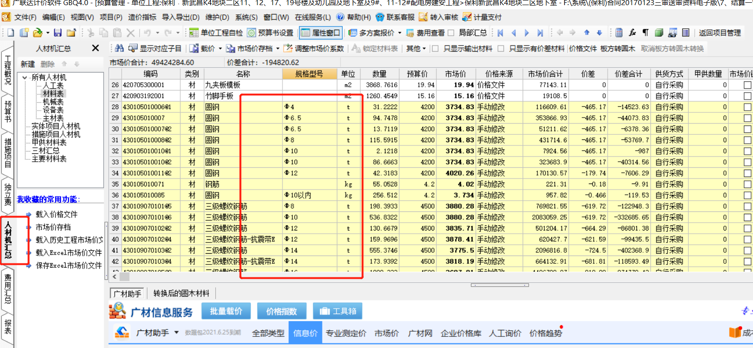Screen dimensions: 753x348
Task: Click the delete X icon in toolbar
Action: pyautogui.click(x=131, y=33)
